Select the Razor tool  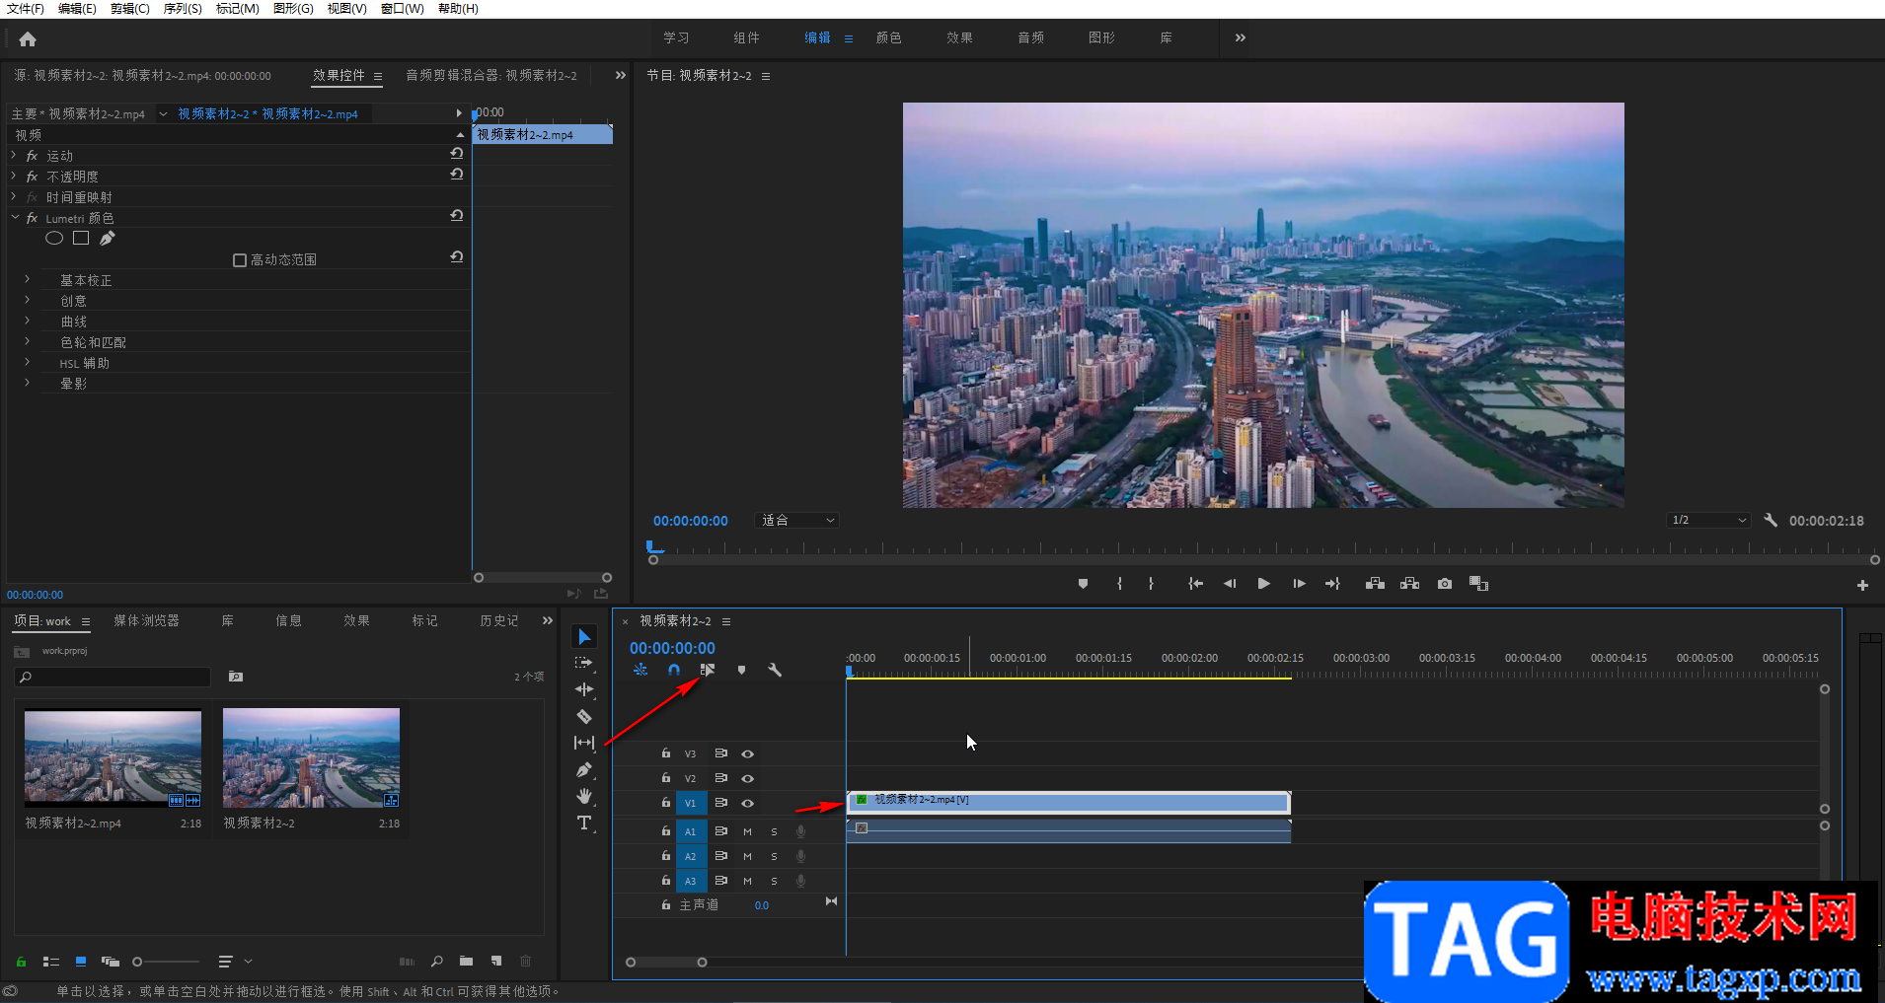(x=584, y=717)
